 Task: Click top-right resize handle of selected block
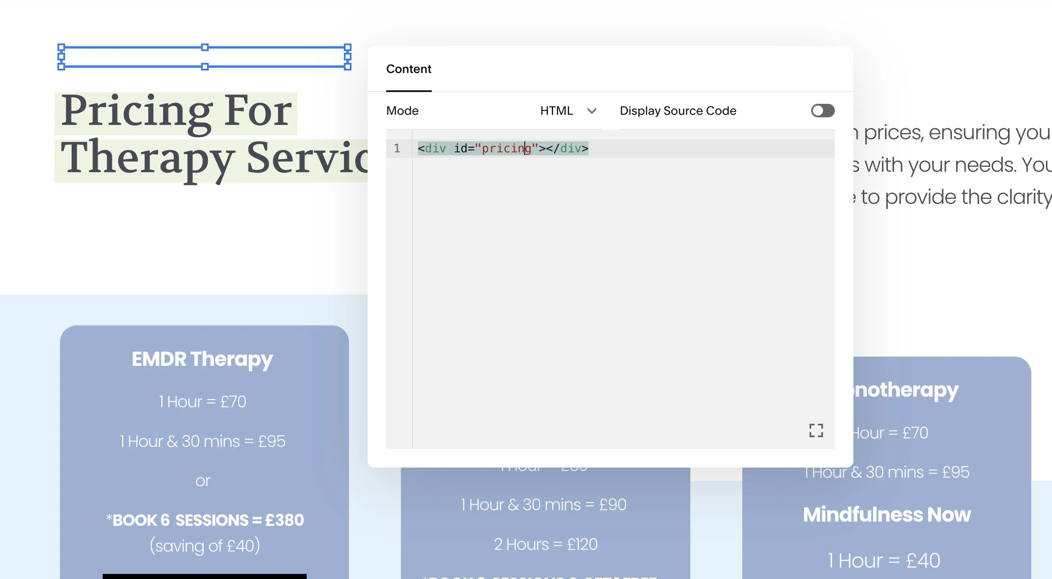pos(348,47)
